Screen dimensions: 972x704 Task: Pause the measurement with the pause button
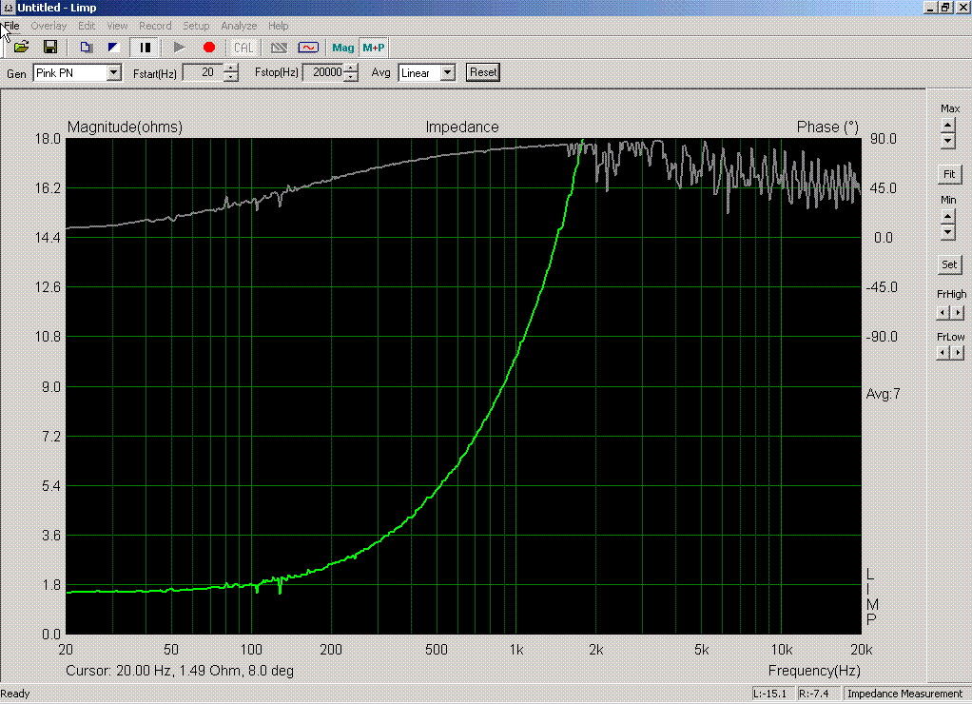tap(146, 48)
